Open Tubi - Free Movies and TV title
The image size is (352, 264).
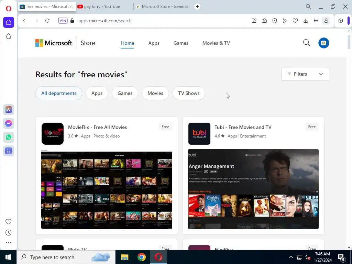pyautogui.click(x=243, y=127)
